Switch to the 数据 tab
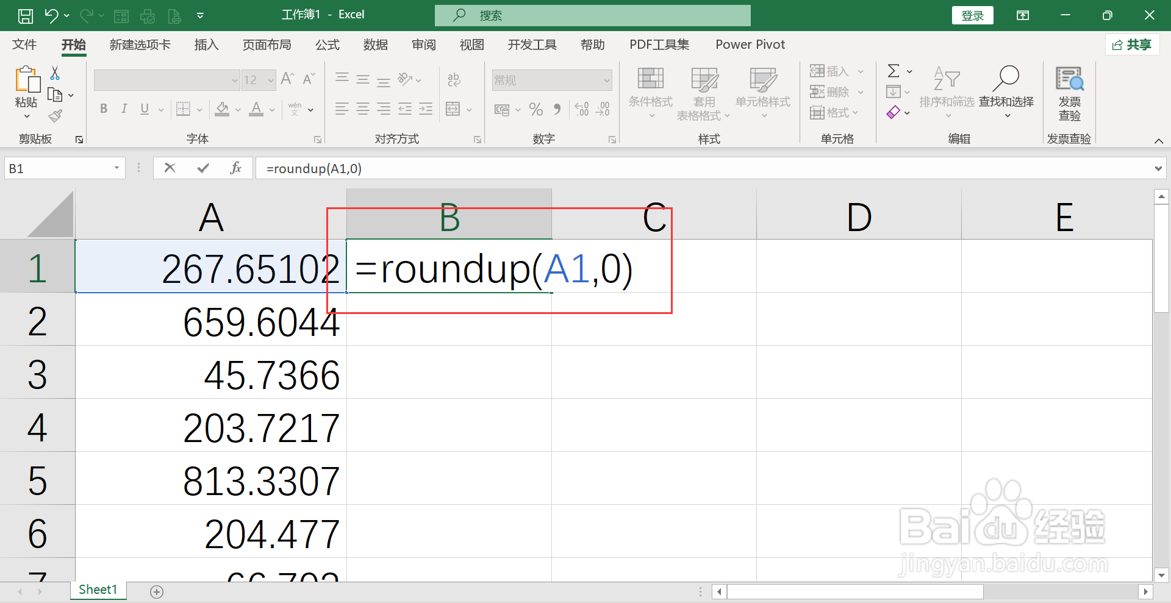This screenshot has width=1171, height=603. click(376, 45)
